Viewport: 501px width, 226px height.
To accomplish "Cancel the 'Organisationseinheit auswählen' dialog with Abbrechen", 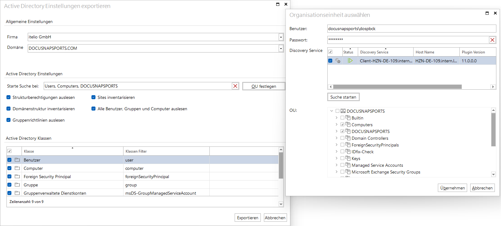I will [x=482, y=188].
